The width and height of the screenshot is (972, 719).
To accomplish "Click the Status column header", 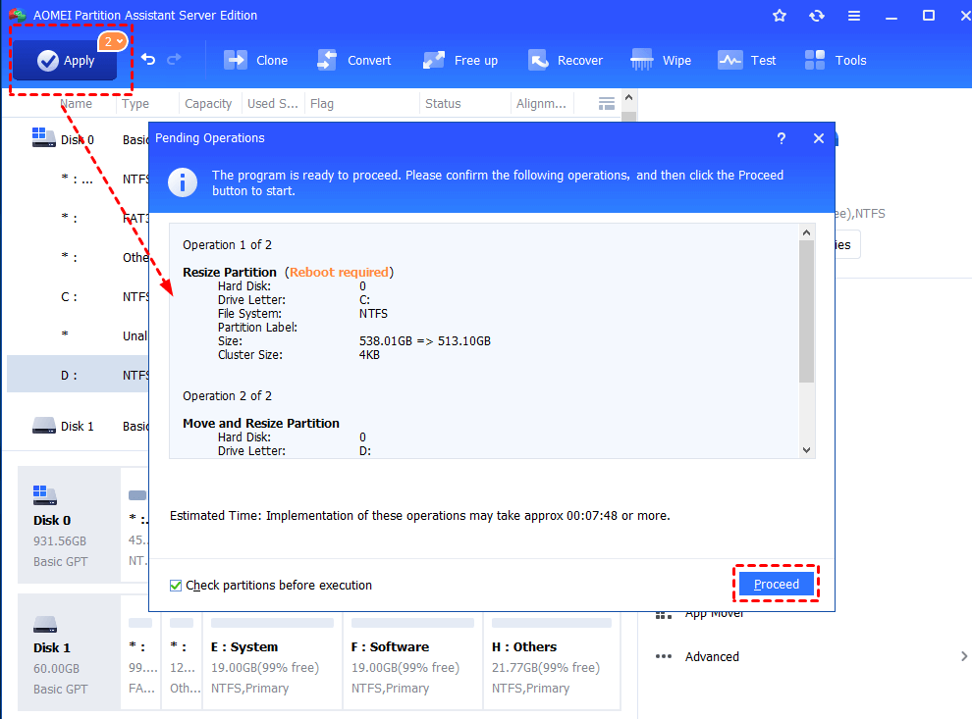I will click(x=443, y=103).
